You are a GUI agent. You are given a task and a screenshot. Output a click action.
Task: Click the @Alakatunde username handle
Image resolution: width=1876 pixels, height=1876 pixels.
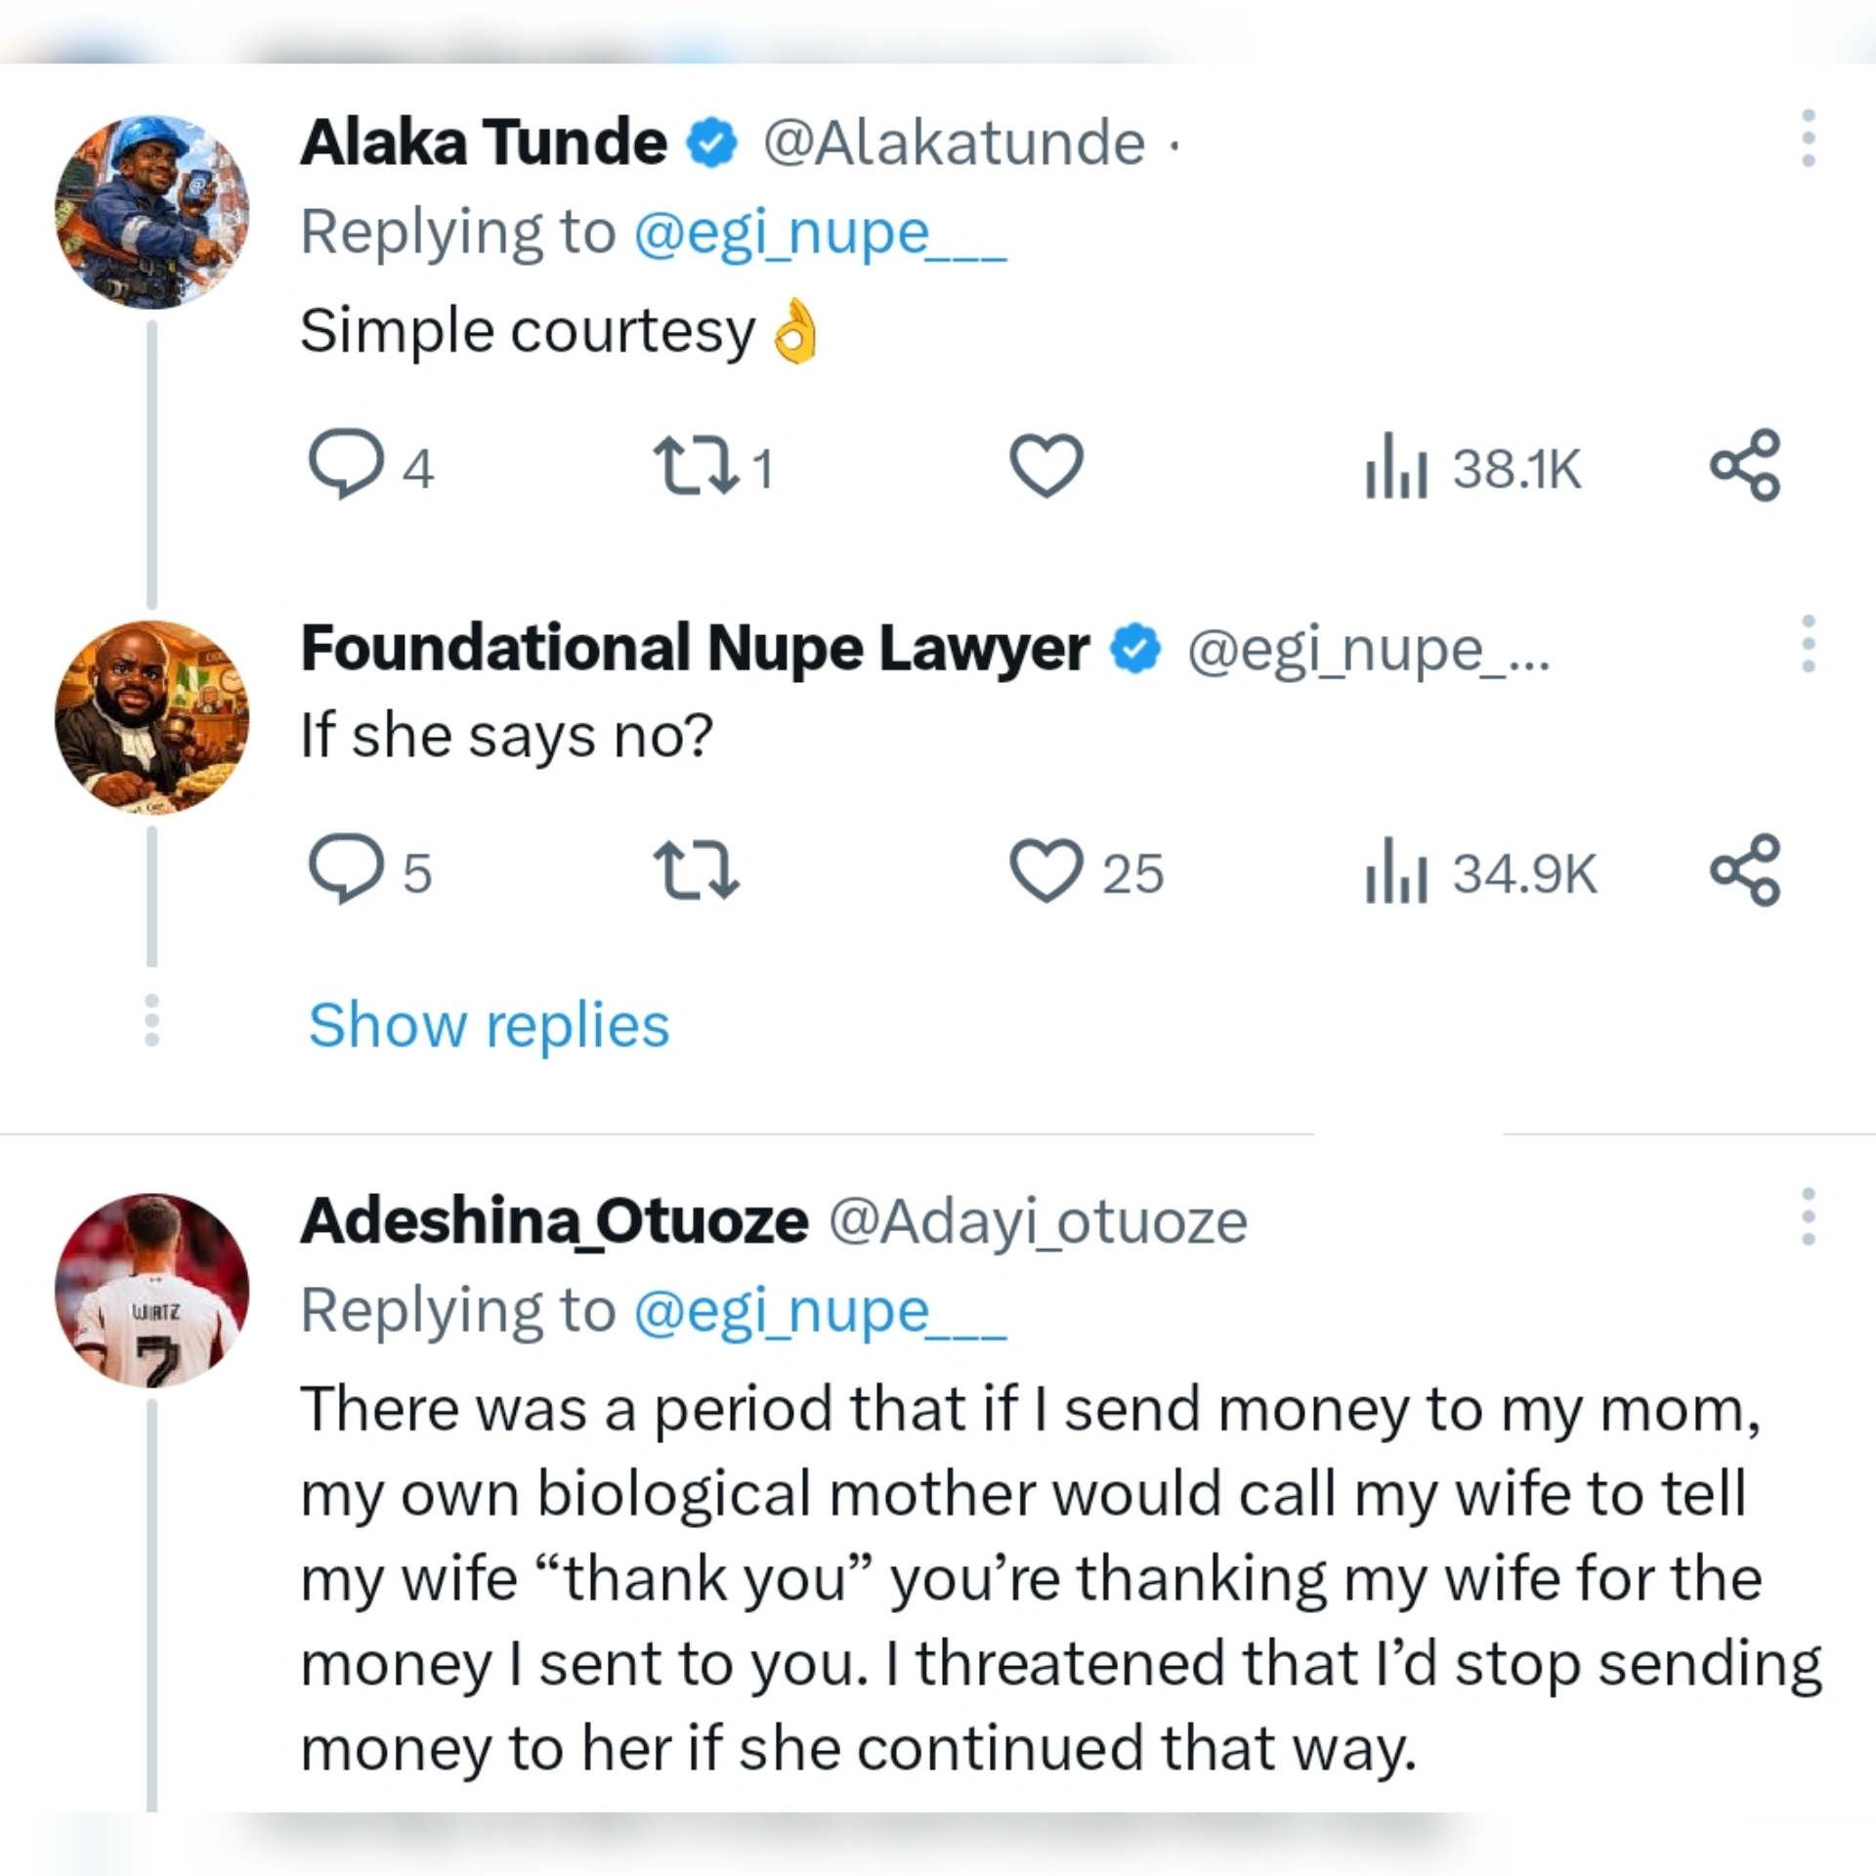(962, 141)
